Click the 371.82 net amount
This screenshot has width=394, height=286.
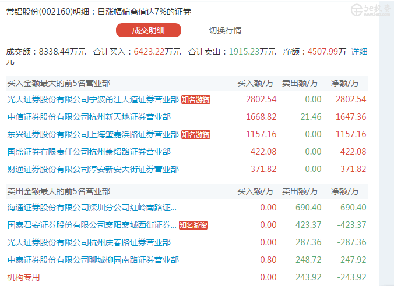point(353,169)
